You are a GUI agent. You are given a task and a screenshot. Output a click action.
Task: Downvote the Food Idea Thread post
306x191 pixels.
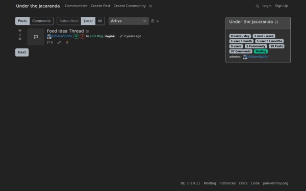pos(20,39)
